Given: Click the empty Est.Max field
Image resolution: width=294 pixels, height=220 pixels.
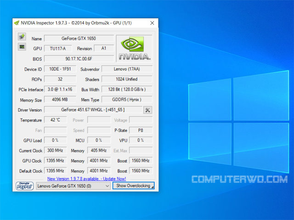Looking at the screenshot, I should (x=141, y=150).
